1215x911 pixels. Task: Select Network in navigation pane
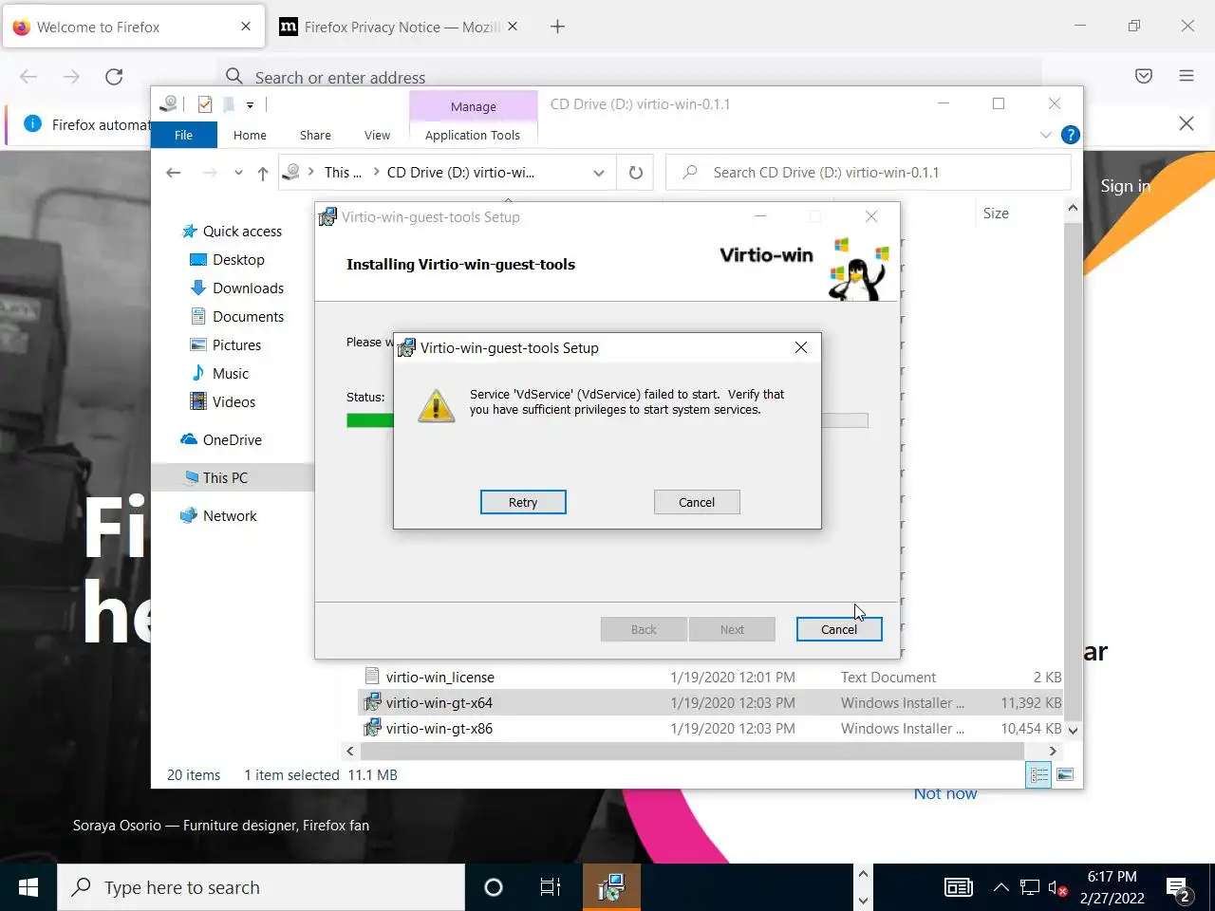tap(230, 516)
